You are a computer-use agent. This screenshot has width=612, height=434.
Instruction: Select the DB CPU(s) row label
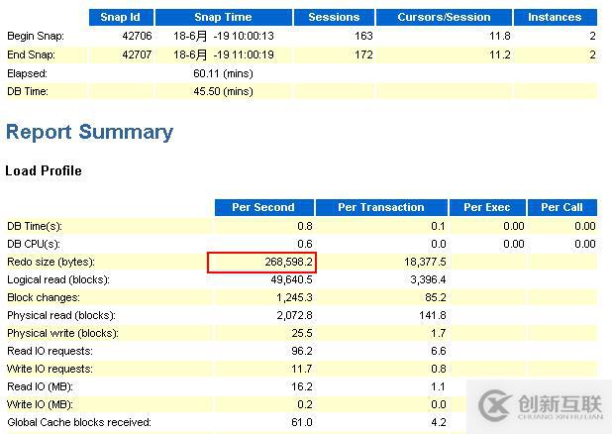coord(34,244)
